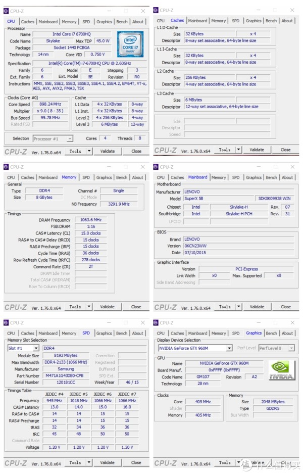The height and width of the screenshot is (474, 303).
Task: Select the SPD tab in the Memory tab window
Action: pos(86,177)
